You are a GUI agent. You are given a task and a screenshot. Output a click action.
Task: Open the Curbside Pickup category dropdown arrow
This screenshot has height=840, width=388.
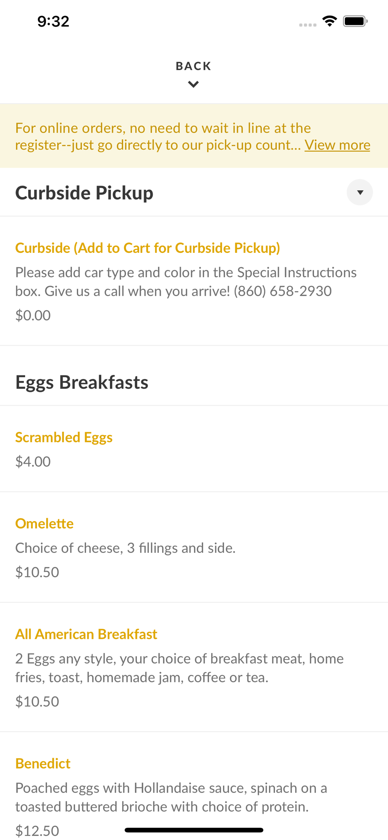click(359, 192)
